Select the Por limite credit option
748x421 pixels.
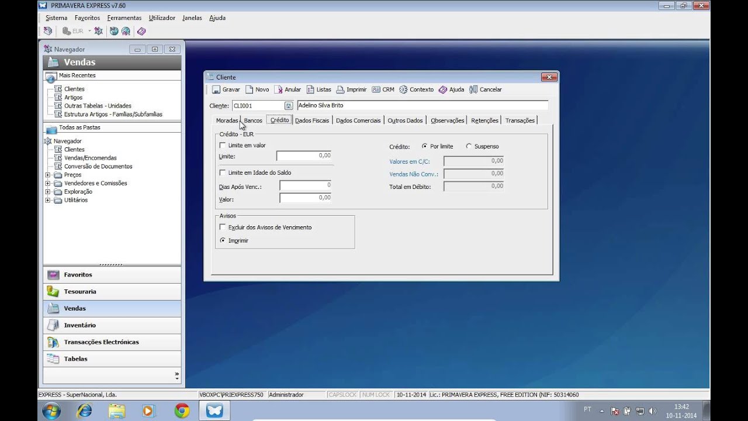click(x=424, y=146)
